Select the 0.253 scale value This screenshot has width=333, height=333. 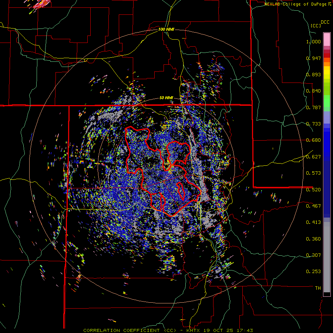click(313, 272)
